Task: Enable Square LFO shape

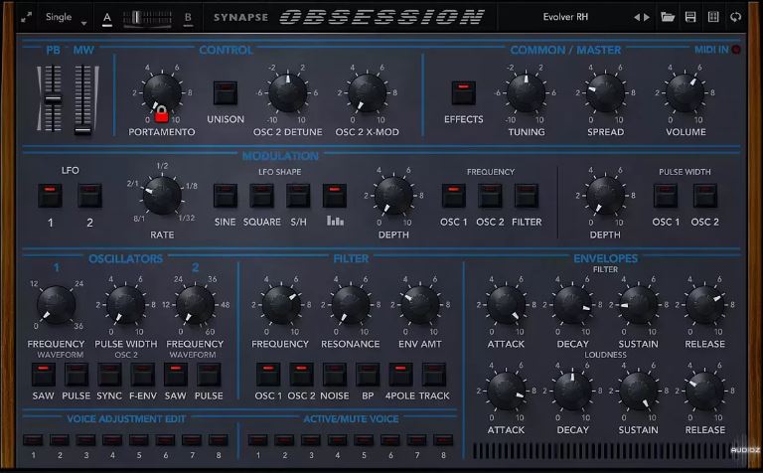Action: [x=262, y=195]
